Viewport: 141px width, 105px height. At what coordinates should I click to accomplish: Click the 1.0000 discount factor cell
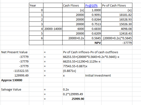[x=93, y=10]
